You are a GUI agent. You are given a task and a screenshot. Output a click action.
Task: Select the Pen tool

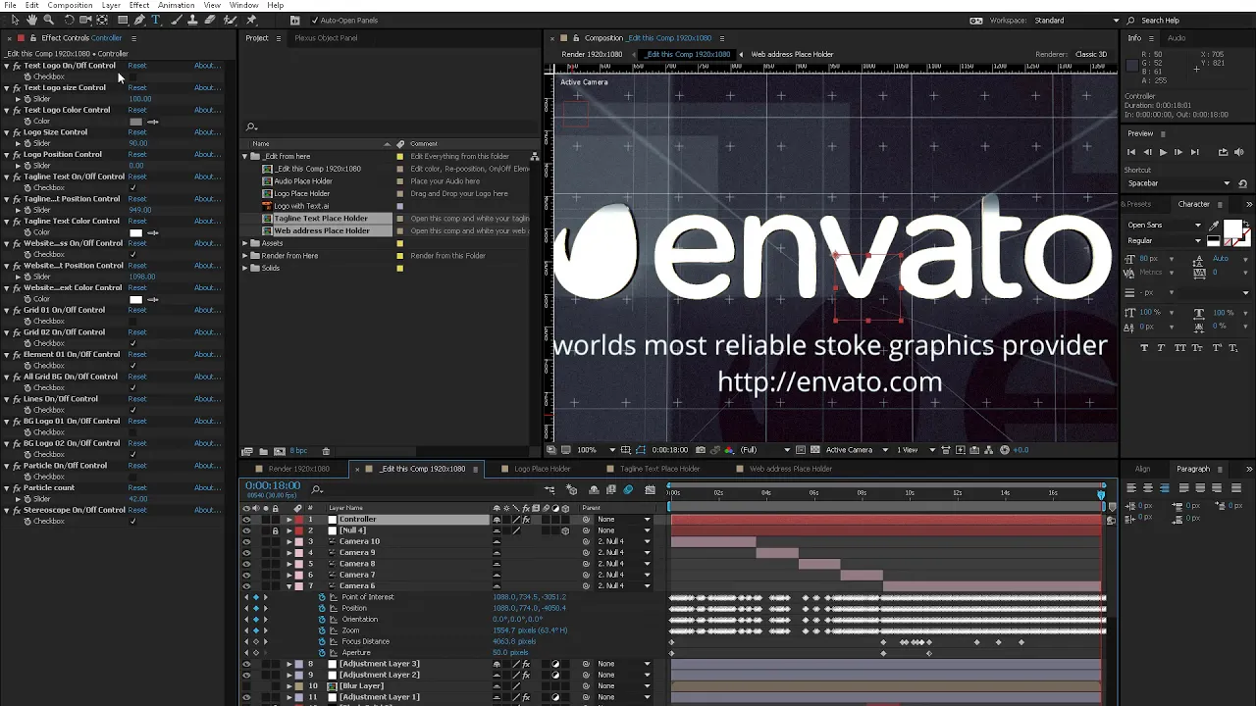(139, 20)
